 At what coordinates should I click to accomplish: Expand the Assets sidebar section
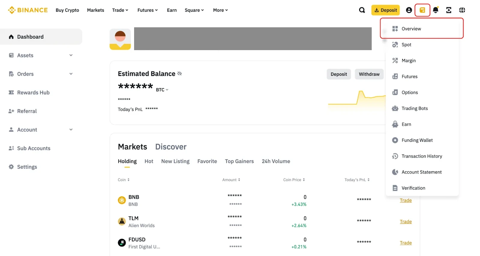(x=41, y=55)
